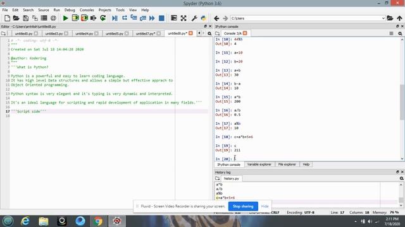Browse working directory folder icon

[x=390, y=18]
